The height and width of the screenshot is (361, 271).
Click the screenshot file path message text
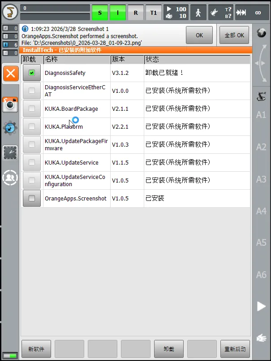[x=82, y=43]
